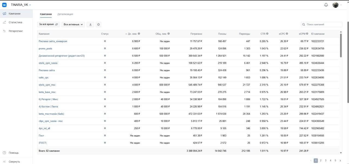Show help for Дн. лим. column
Image resolution: width=349 pixels, height=164 pixels.
(139, 34)
